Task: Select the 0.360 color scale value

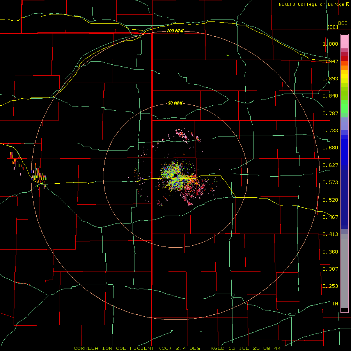Action: pyautogui.click(x=330, y=252)
